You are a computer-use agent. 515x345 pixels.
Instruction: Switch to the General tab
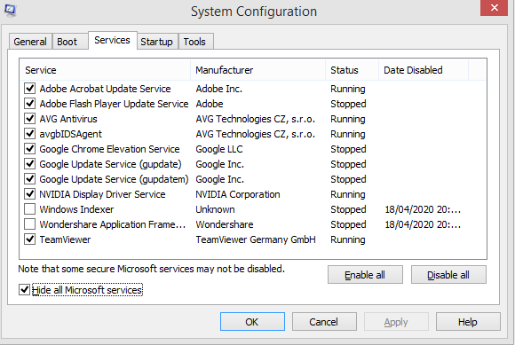coord(30,42)
